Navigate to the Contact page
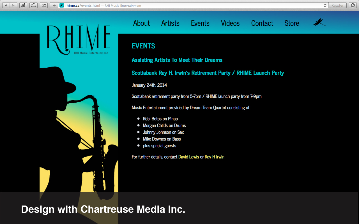This screenshot has width=359, height=224. pos(262,23)
